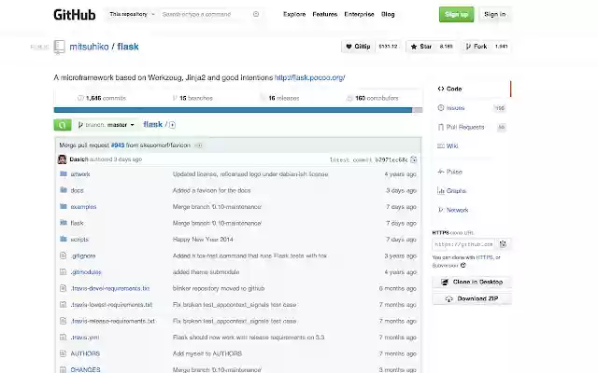Copy commit hash with clipboard icon
Viewport: 598px width, 373px height.
(413, 159)
